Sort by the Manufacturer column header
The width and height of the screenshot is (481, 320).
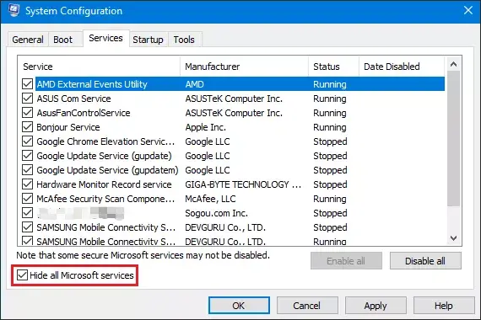244,67
